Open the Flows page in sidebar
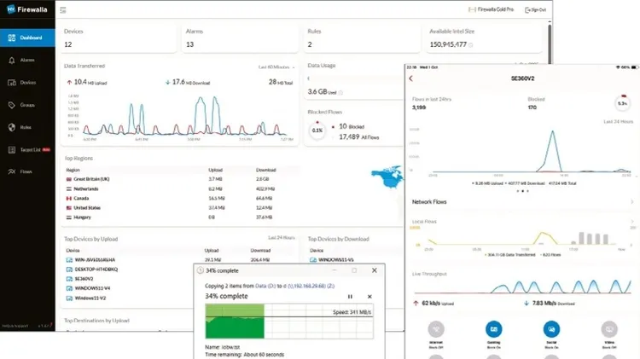The height and width of the screenshot is (359, 640). tap(26, 171)
